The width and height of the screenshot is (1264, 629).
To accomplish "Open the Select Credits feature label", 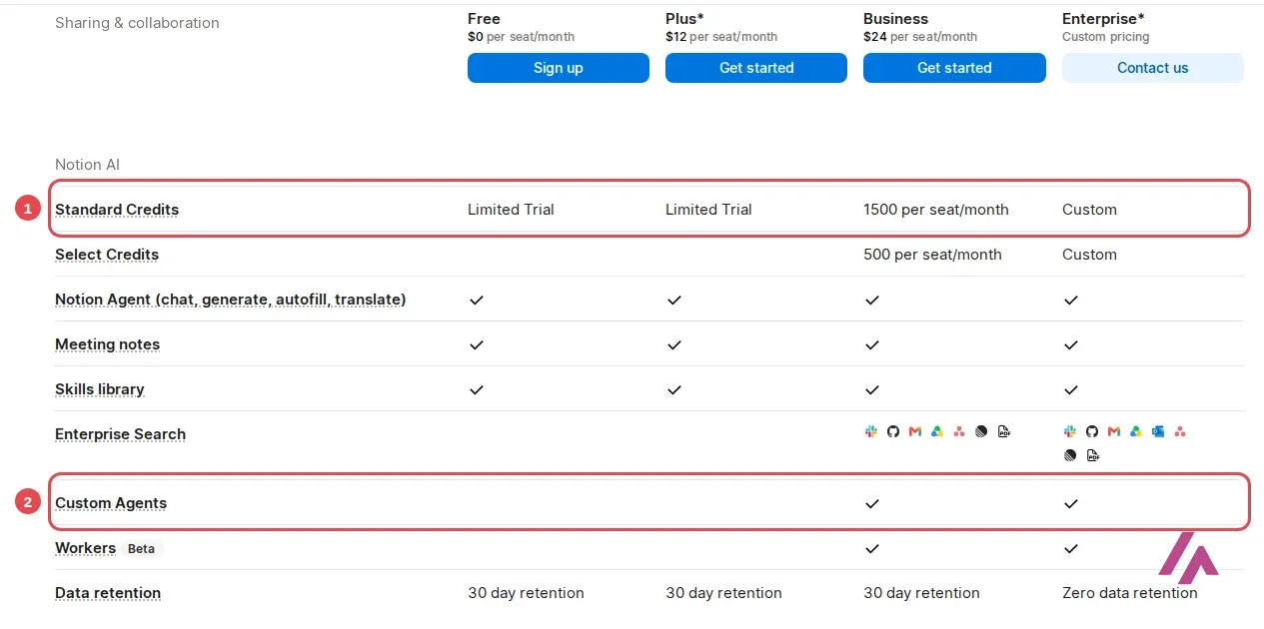I will 107,255.
